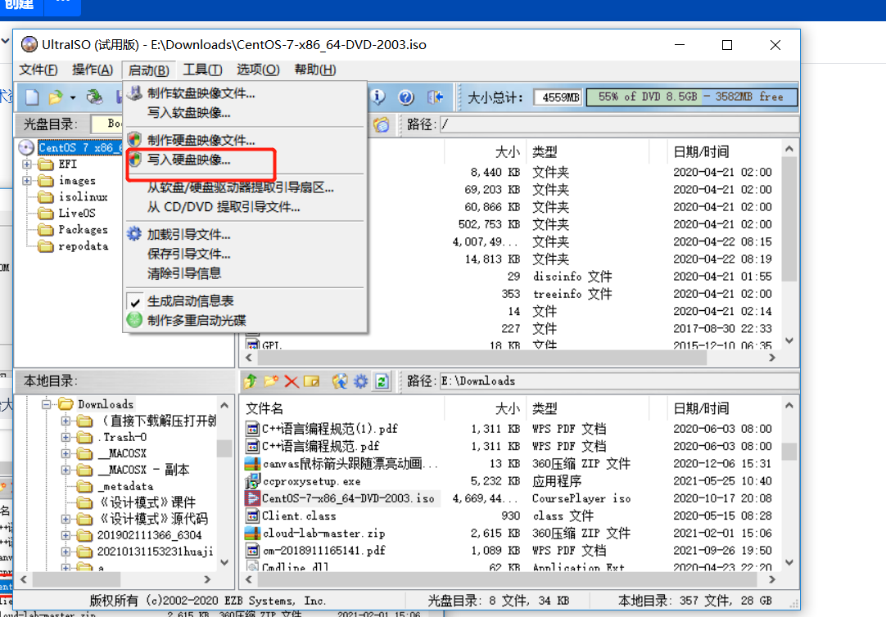The width and height of the screenshot is (886, 617).
Task: Open the 工具(T) menu
Action: 202,70
